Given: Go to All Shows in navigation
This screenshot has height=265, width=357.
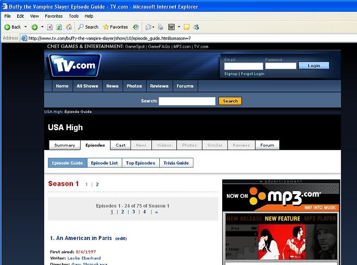Looking at the screenshot, I should 87,86.
